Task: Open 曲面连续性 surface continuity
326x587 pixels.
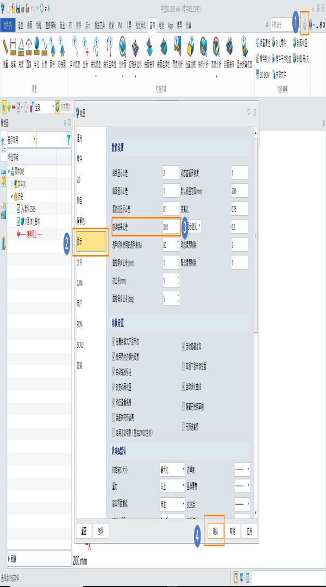Action: (x=164, y=52)
